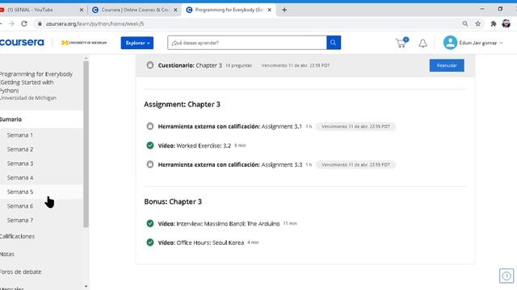The image size is (517, 290).
Task: Open Foros de debate in the sidebar
Action: pyautogui.click(x=21, y=272)
